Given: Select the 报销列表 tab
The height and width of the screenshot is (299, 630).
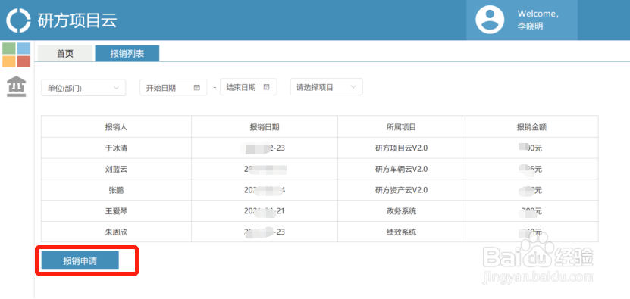Looking at the screenshot, I should click(x=127, y=54).
